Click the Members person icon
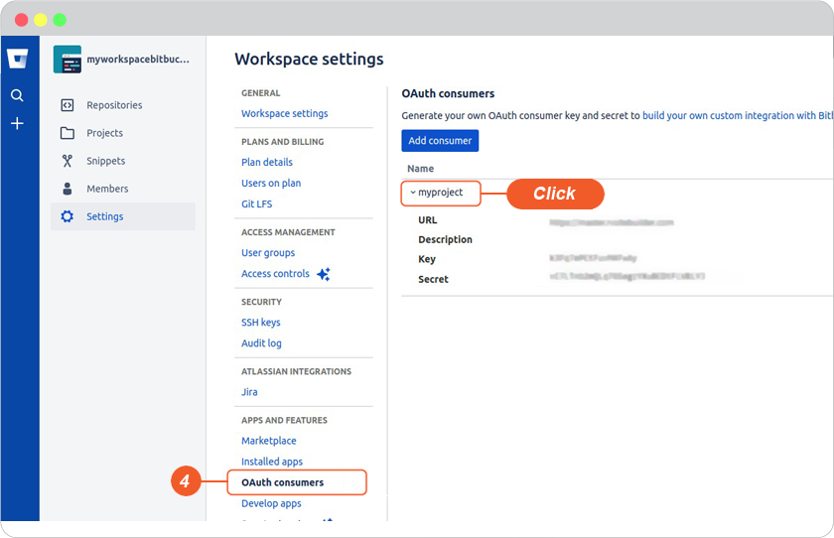The width and height of the screenshot is (834, 538). click(x=68, y=189)
